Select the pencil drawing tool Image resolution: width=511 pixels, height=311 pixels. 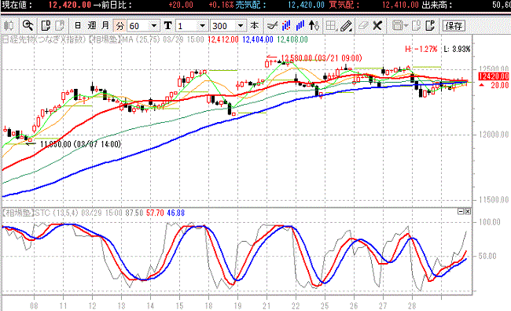coord(346,25)
